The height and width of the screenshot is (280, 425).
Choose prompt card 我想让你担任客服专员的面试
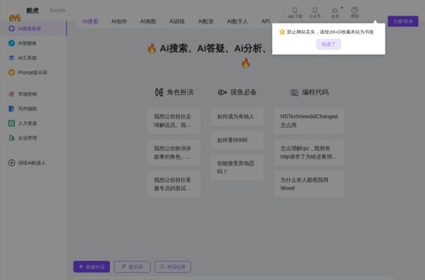click(174, 184)
